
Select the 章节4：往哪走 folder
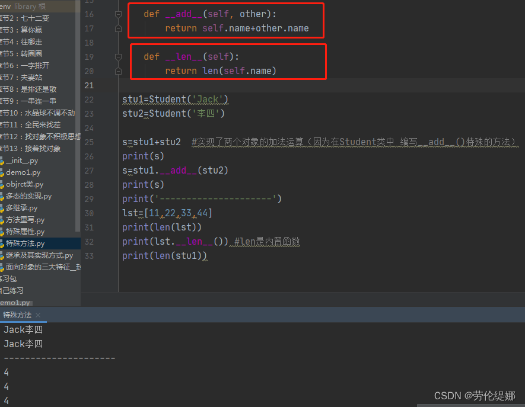[x=21, y=42]
